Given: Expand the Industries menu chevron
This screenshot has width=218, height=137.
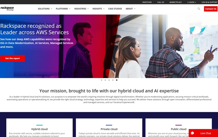Looking at the screenshot, I should (x=88, y=9).
